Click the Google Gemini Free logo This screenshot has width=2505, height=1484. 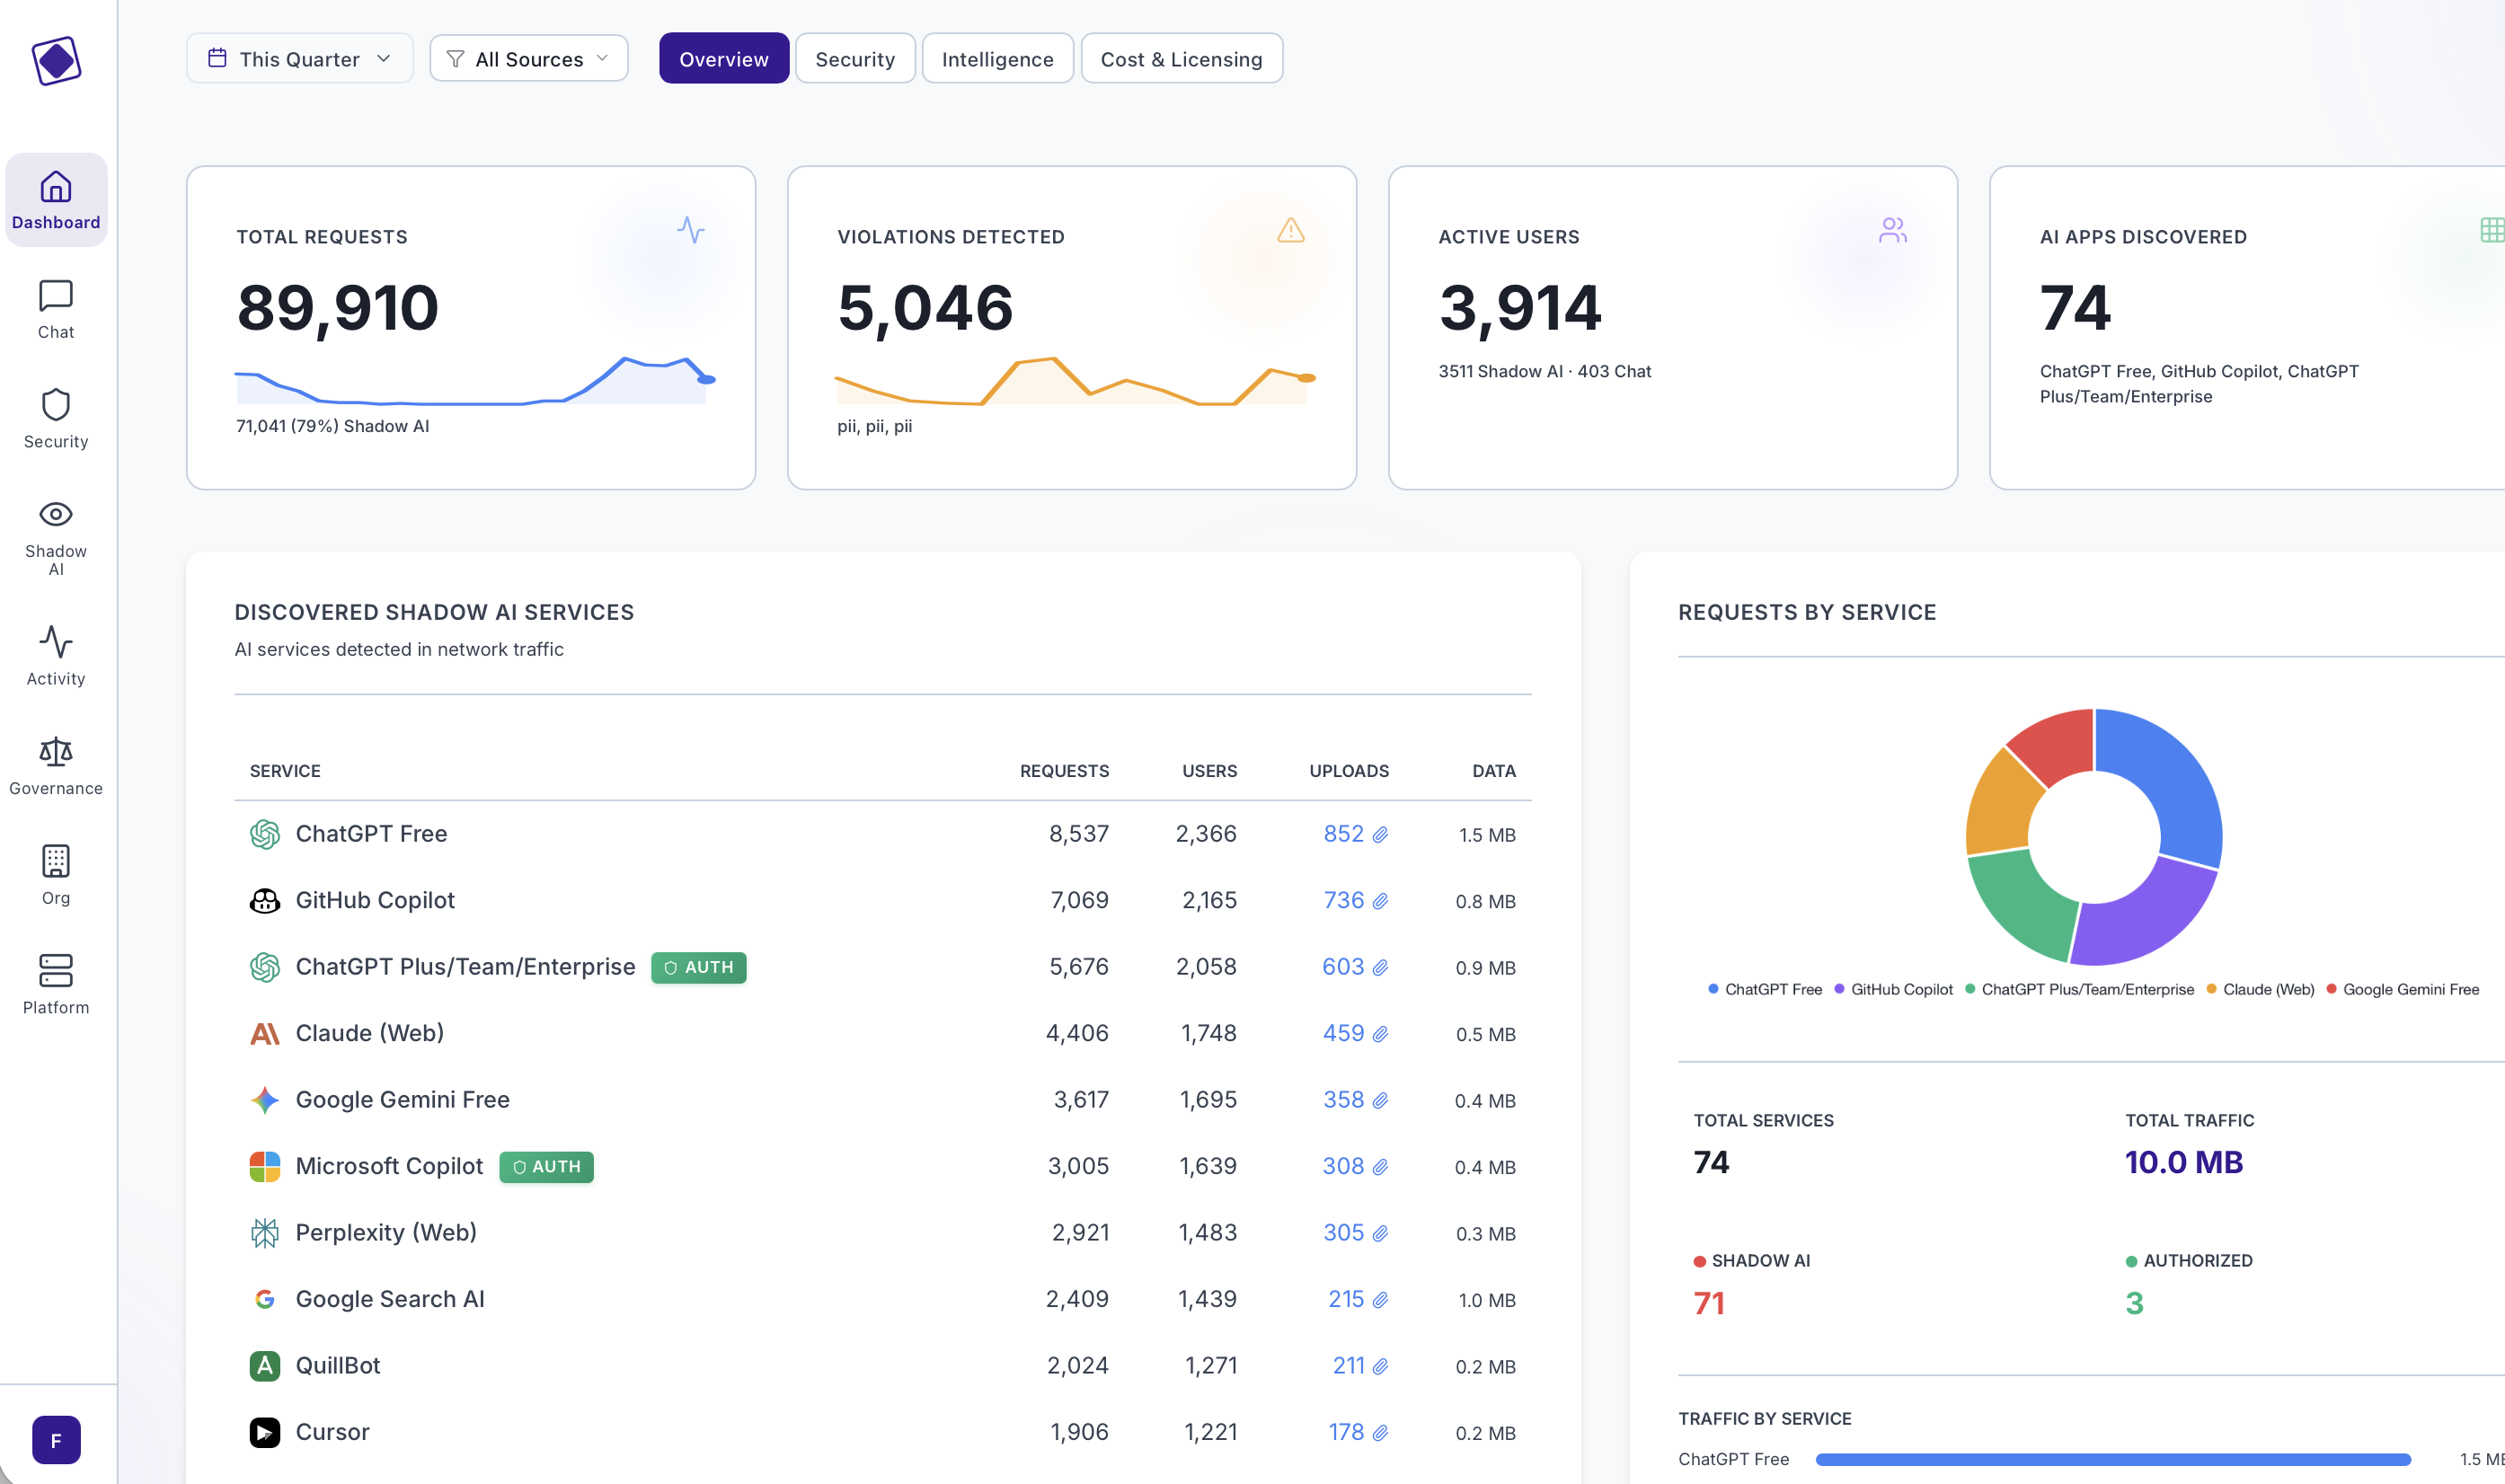pyautogui.click(x=264, y=1100)
